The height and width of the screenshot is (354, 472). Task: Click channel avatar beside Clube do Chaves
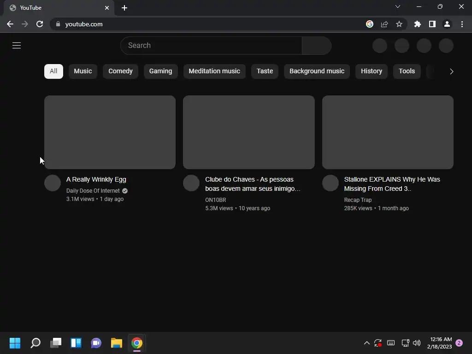191,183
